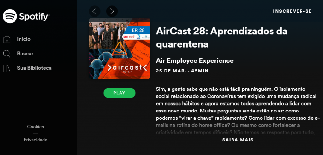Click the Spotify wordmark text
The height and width of the screenshot is (155, 323).
pyautogui.click(x=34, y=16)
